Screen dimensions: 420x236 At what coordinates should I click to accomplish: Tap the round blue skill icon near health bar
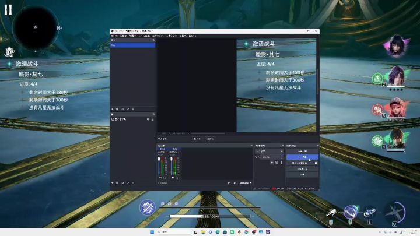[148, 207]
